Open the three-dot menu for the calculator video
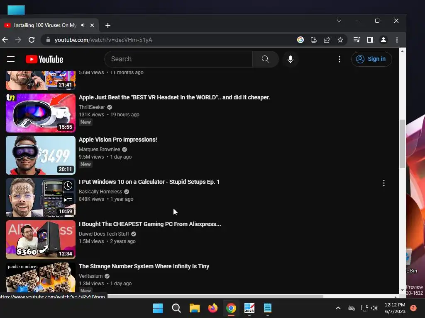This screenshot has width=425, height=318. [384, 183]
